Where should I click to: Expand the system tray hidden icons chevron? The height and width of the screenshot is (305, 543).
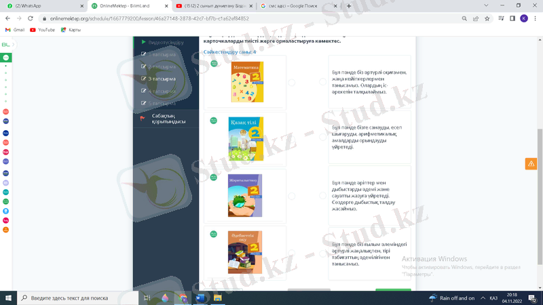(483, 298)
